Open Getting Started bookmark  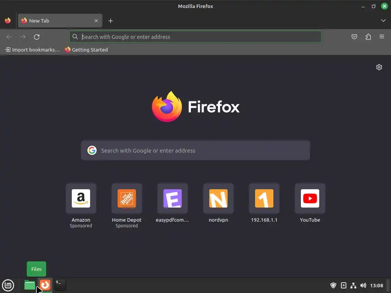tap(86, 50)
